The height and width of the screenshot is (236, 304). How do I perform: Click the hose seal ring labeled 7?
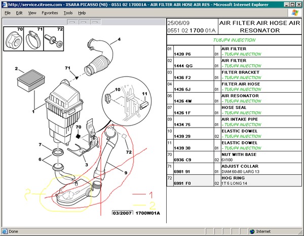click(58, 152)
